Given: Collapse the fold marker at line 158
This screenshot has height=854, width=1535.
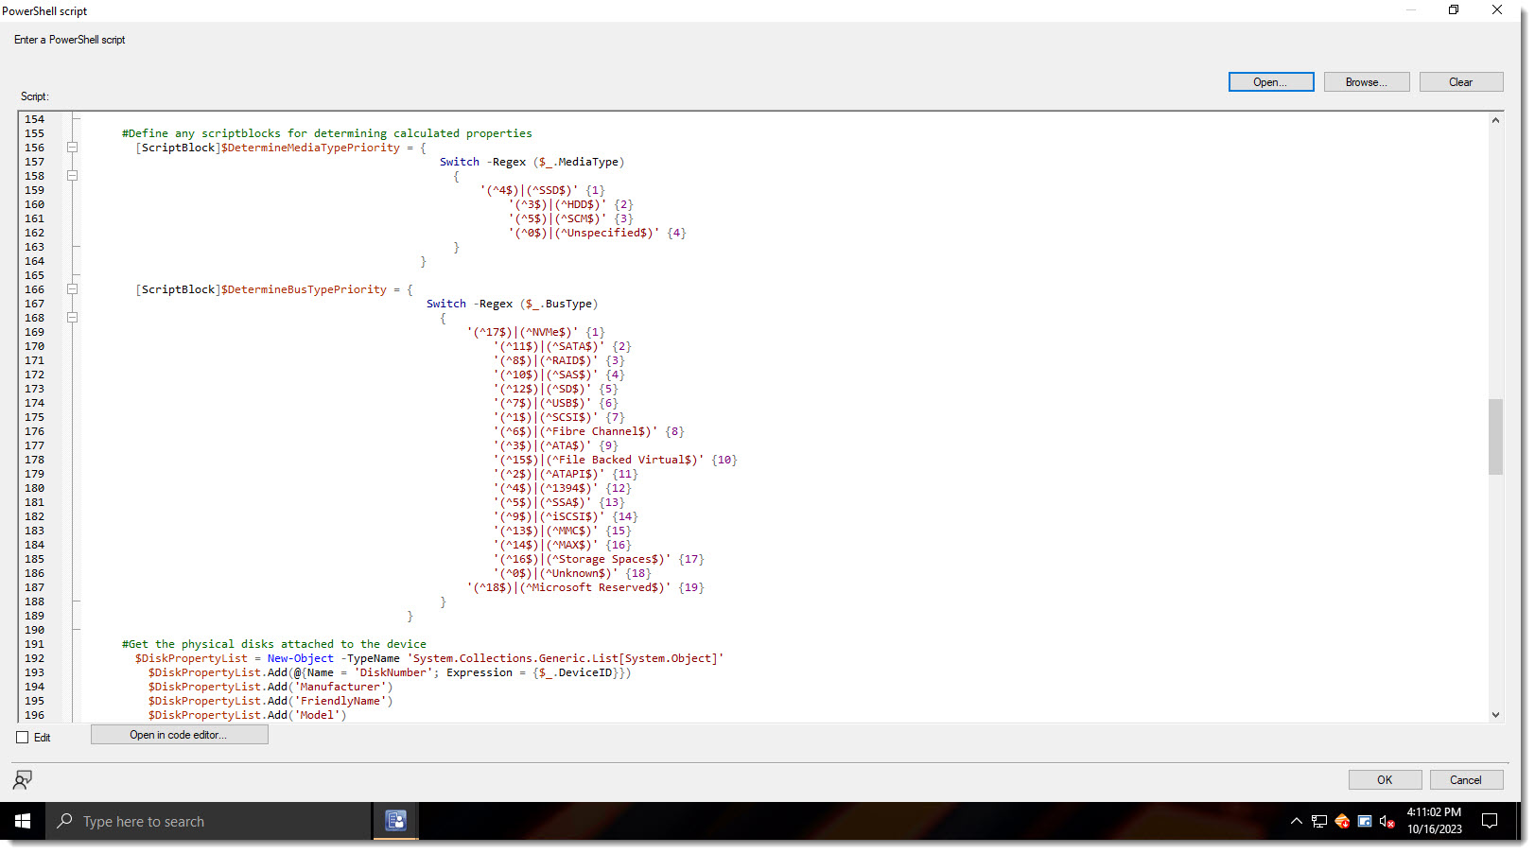Looking at the screenshot, I should click(x=72, y=176).
